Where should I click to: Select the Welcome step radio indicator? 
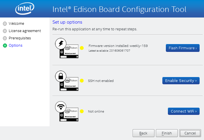click(x=5, y=24)
